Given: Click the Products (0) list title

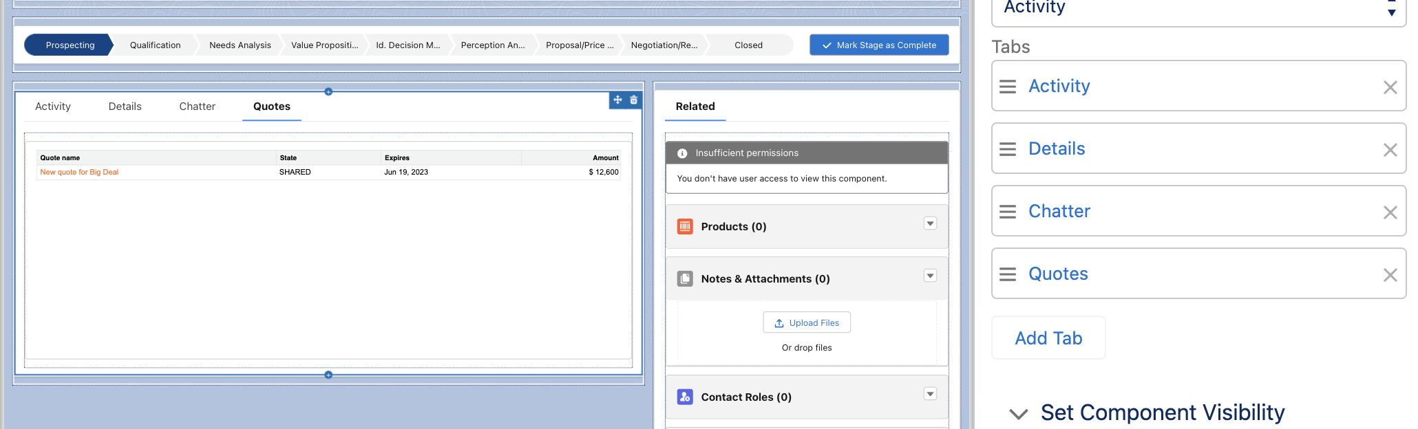Looking at the screenshot, I should (734, 226).
